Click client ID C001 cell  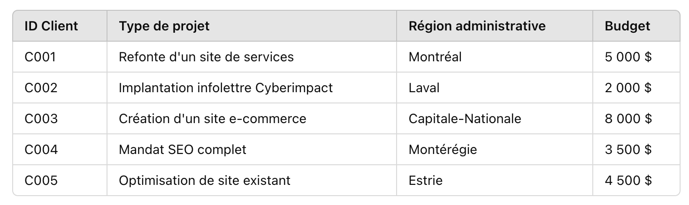60,57
